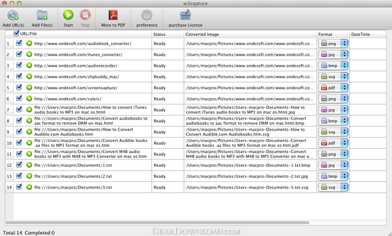Click the Add URL(s) toolbar icon

click(x=13, y=15)
